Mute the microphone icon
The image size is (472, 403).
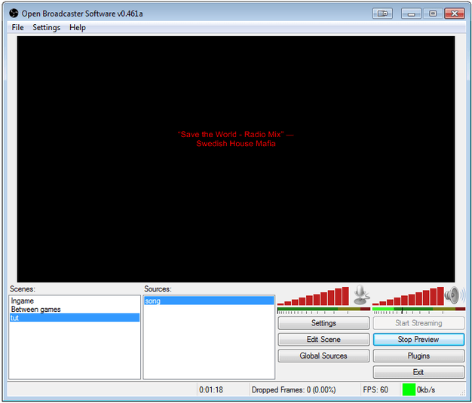click(x=361, y=295)
